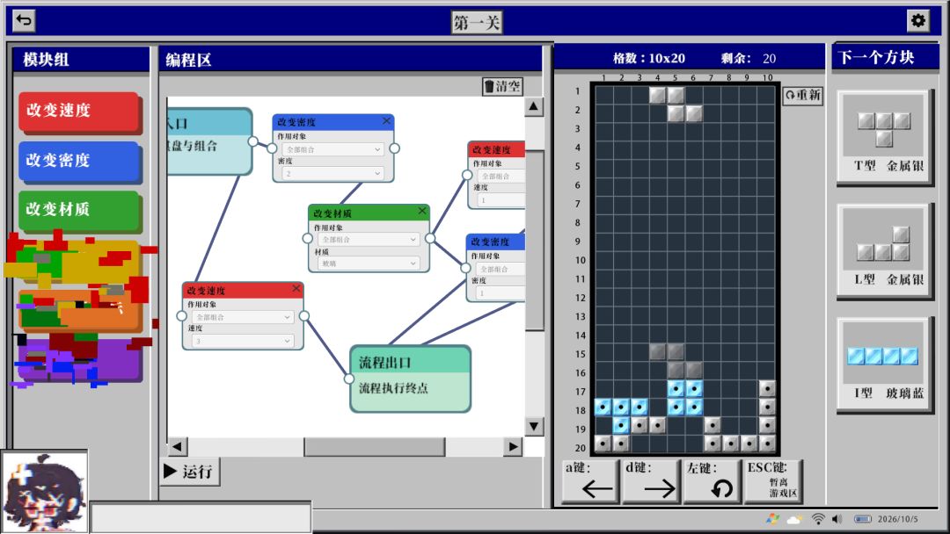
Task: Pick the green 改变材质 module in 模块组
Action: click(79, 211)
